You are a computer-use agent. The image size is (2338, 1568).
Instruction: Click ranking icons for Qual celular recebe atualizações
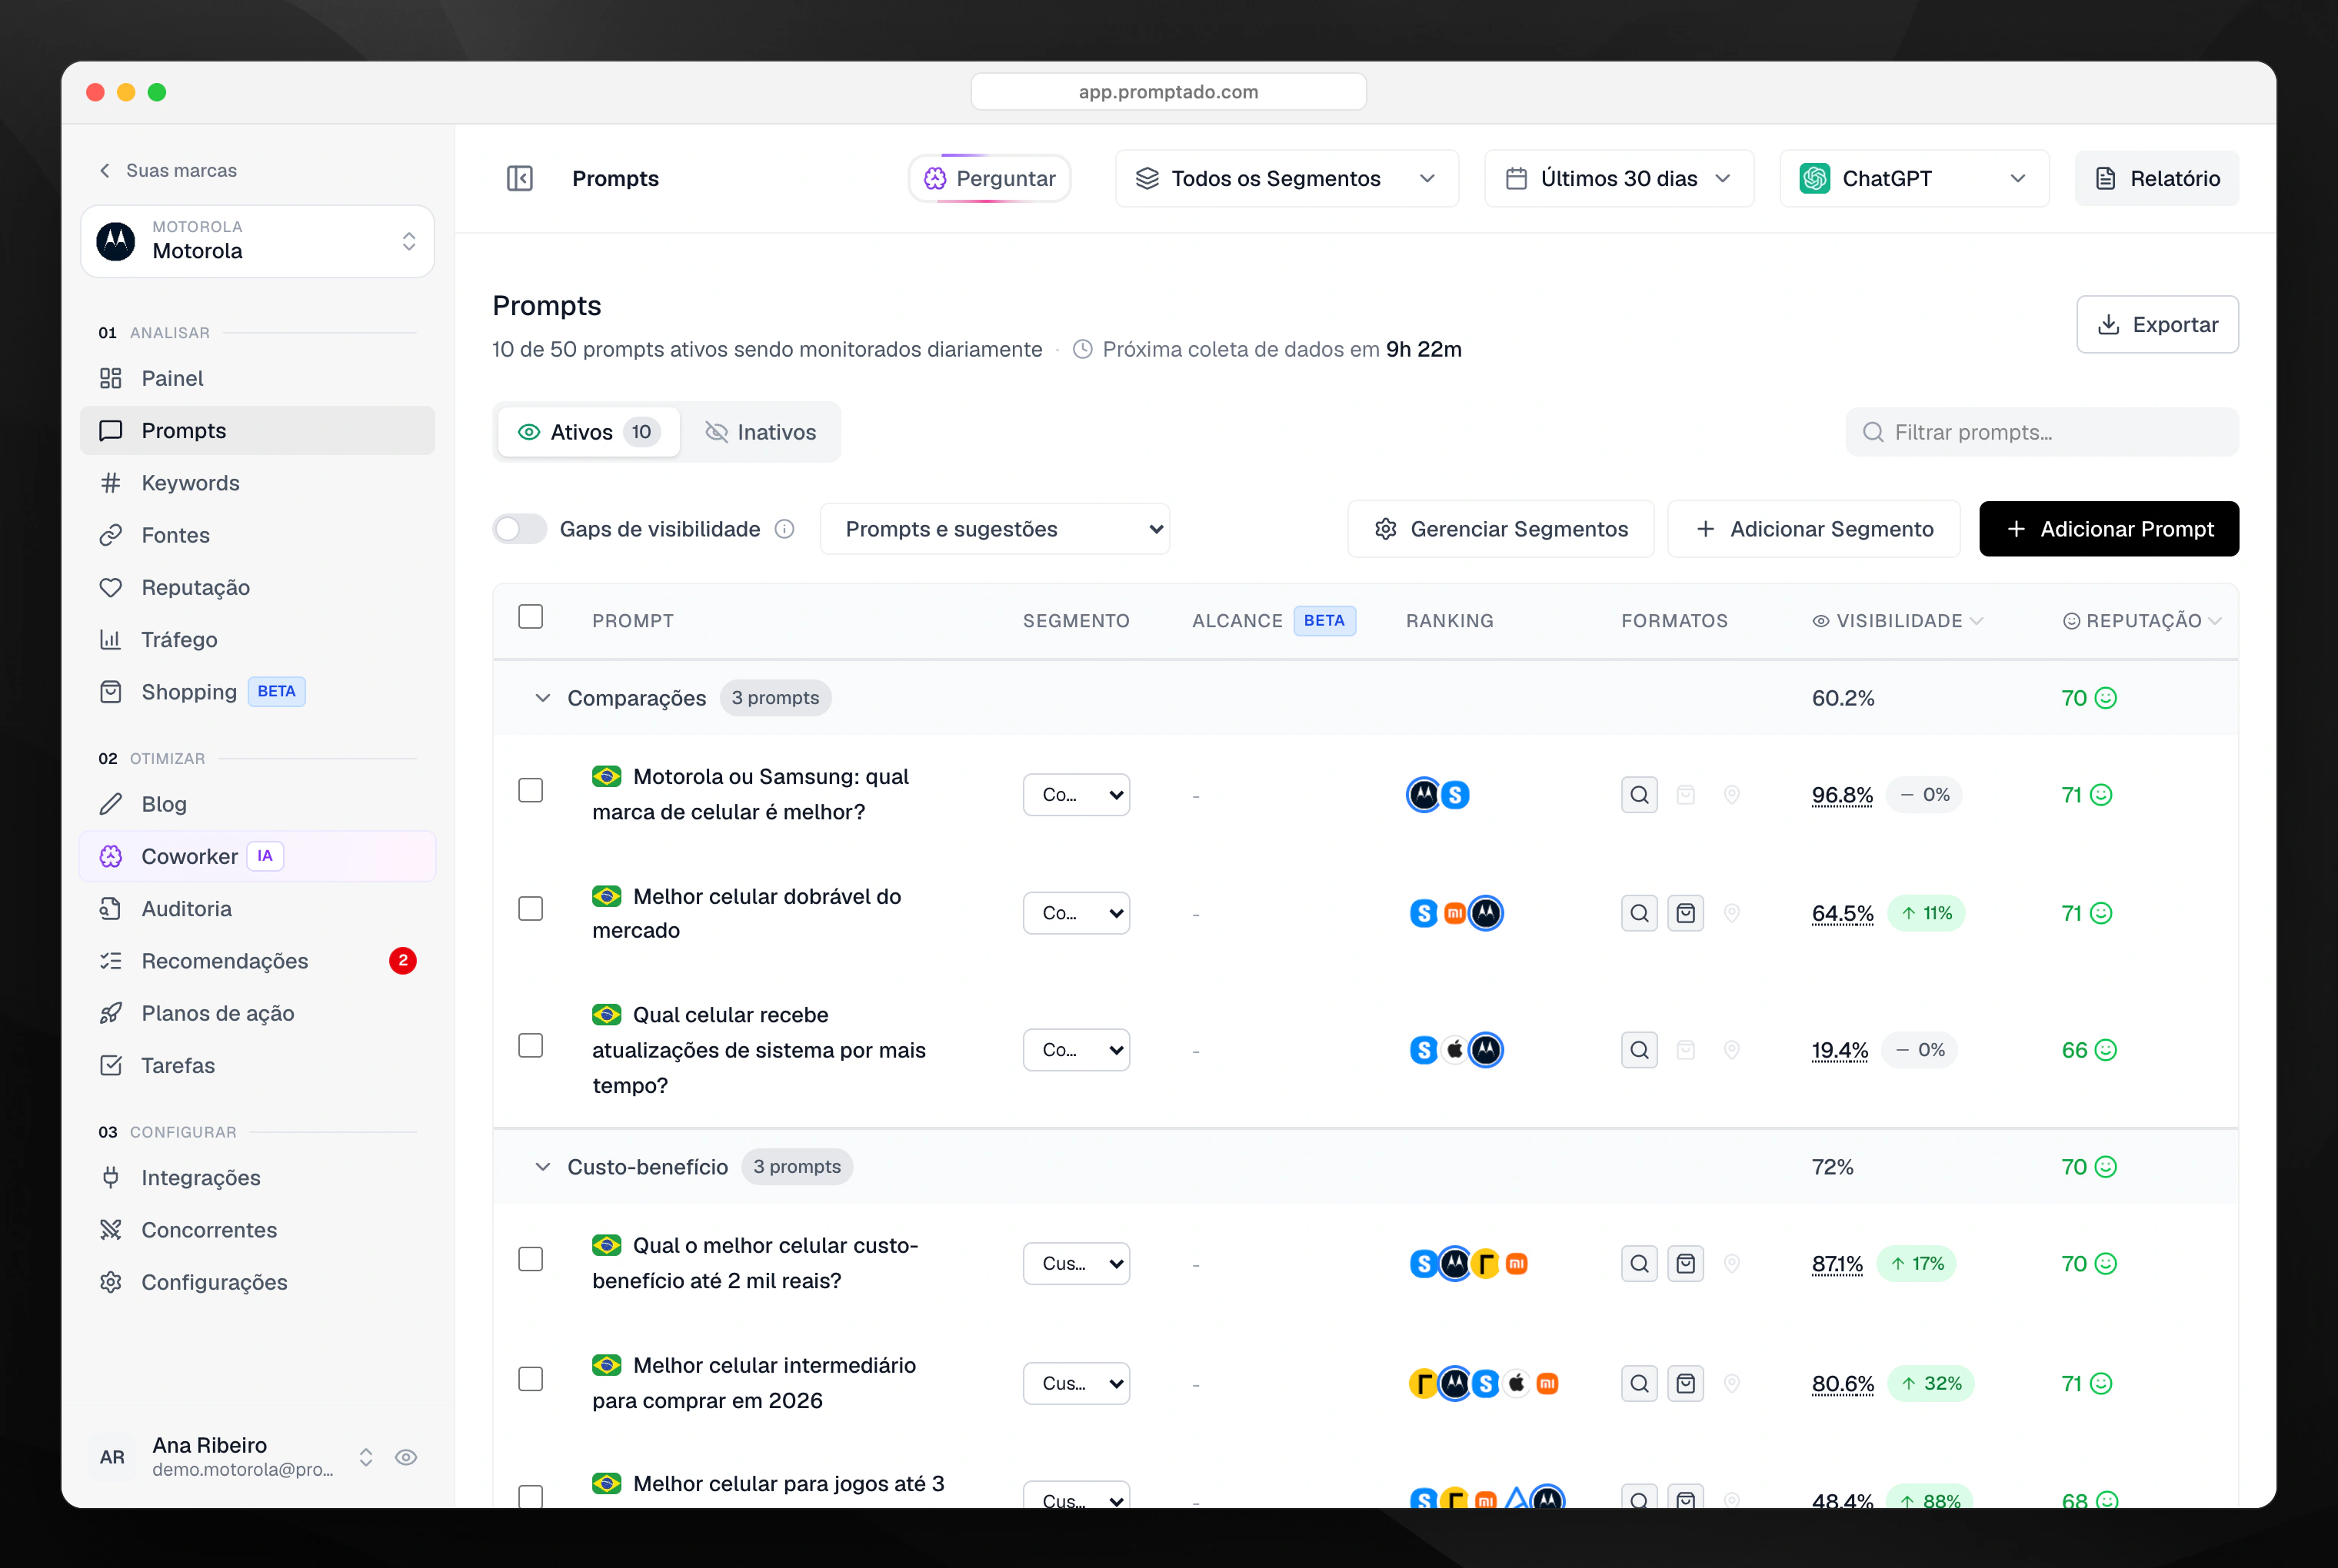click(1456, 1050)
